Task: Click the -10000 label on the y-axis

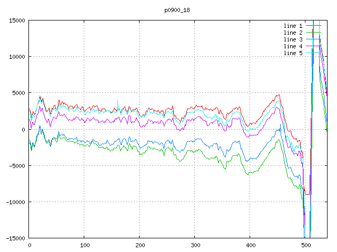Action: [x=15, y=202]
